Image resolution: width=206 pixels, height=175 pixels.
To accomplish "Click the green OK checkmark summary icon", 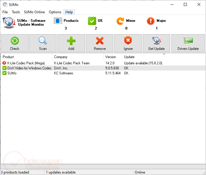I will [92, 21].
